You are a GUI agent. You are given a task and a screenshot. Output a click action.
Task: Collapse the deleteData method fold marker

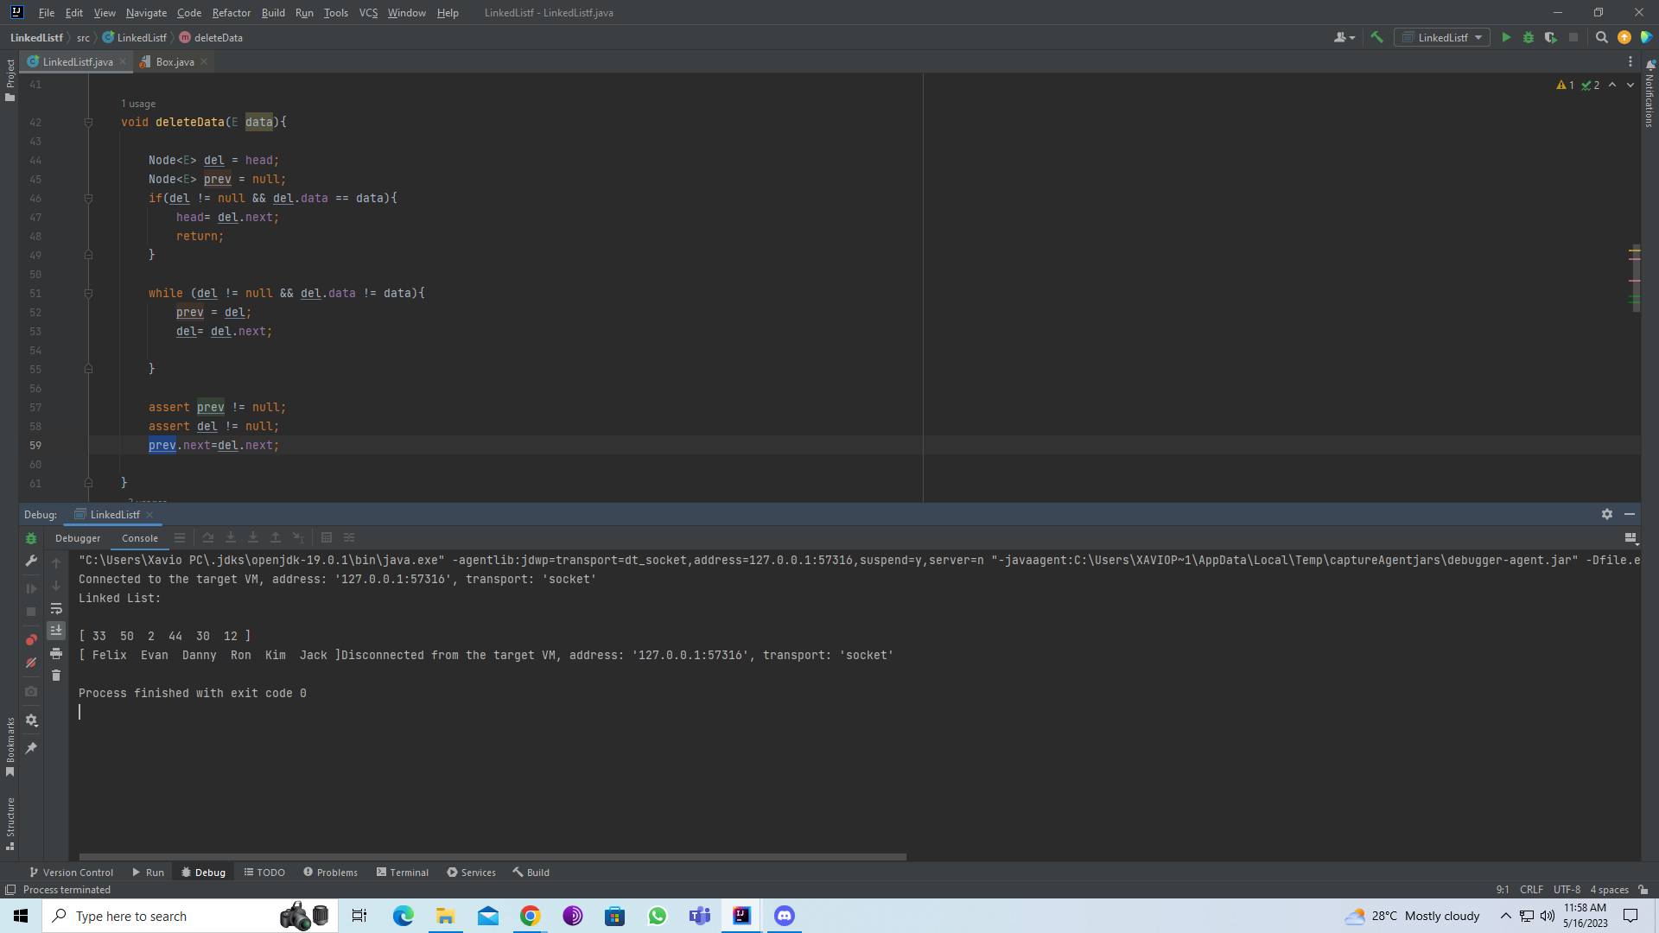pyautogui.click(x=88, y=123)
